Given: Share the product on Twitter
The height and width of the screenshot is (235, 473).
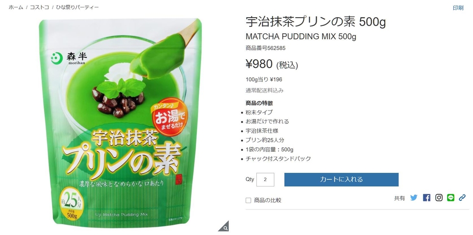Looking at the screenshot, I should pos(414,198).
